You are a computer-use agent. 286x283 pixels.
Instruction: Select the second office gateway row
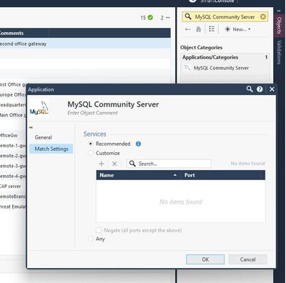tap(85, 44)
